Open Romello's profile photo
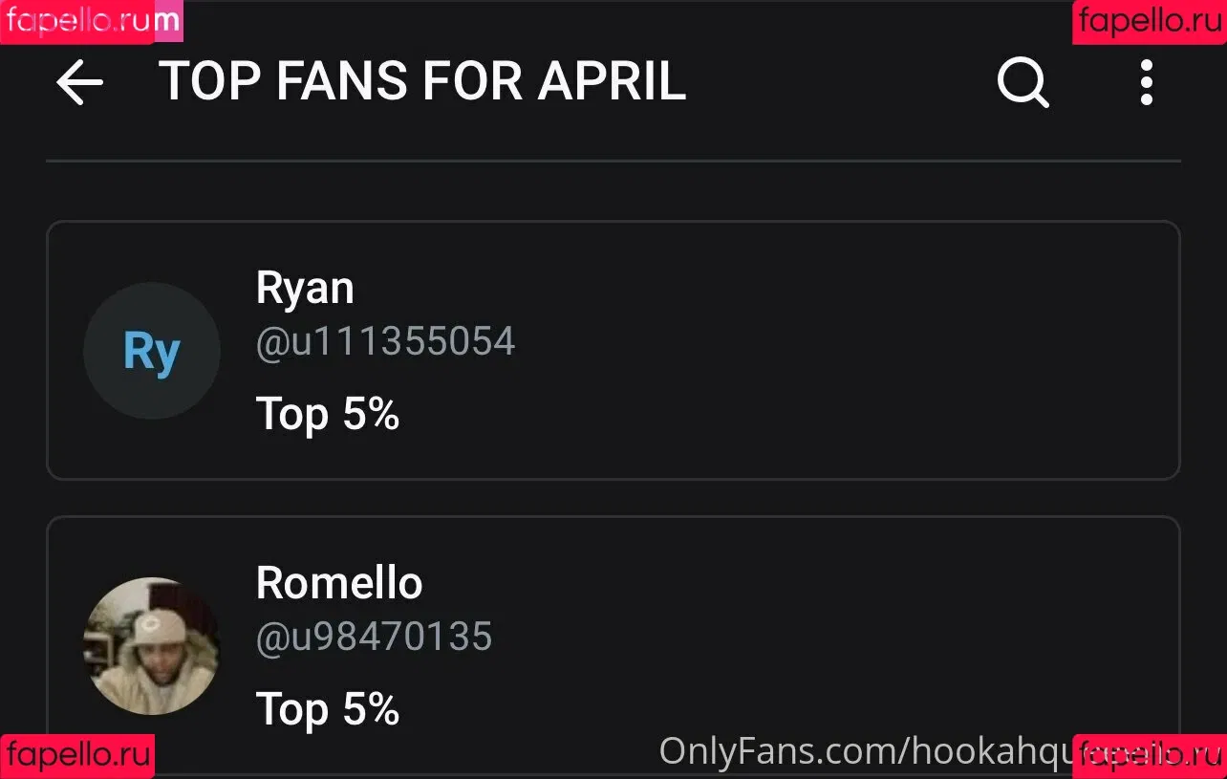 pos(152,646)
